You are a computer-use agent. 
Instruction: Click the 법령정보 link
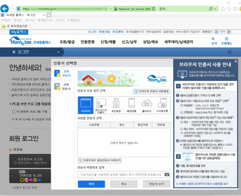pos(169,32)
